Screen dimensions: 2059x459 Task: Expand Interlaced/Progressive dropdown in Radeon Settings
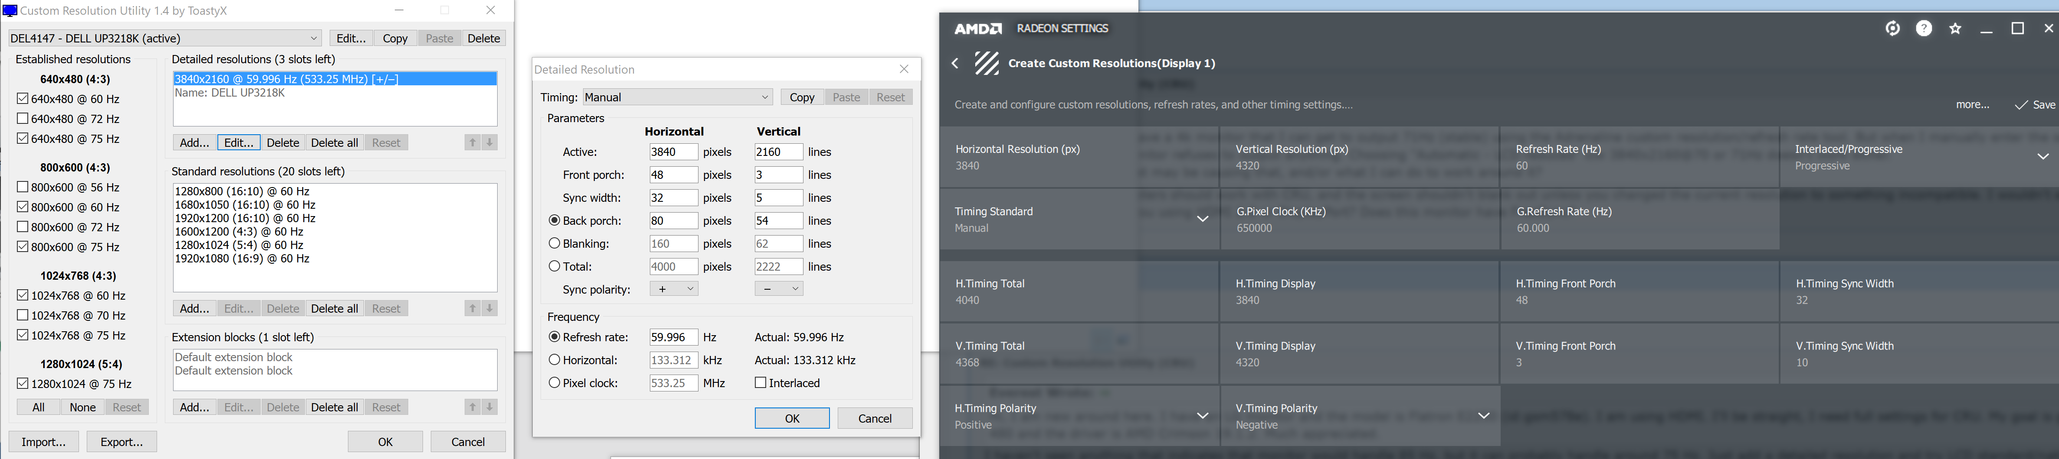pos(2043,156)
